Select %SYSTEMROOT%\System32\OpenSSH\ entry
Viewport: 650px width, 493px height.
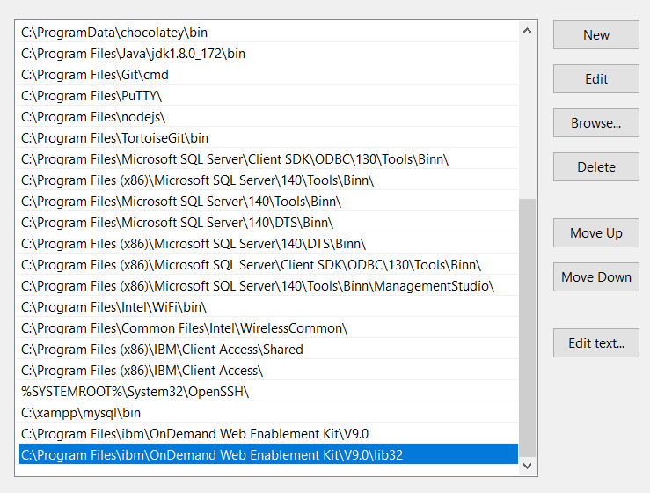coord(267,392)
